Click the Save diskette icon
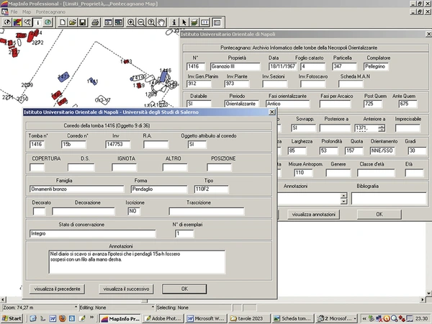Screen dimensions: 432x324 pyautogui.click(x=82, y=22)
